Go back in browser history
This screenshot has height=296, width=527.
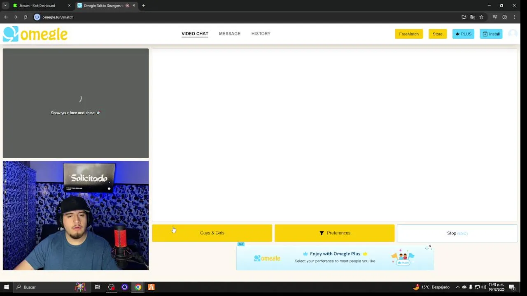[6, 17]
